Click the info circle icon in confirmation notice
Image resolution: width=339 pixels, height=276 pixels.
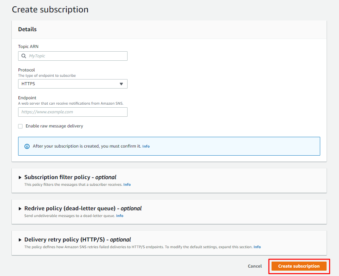point(27,146)
